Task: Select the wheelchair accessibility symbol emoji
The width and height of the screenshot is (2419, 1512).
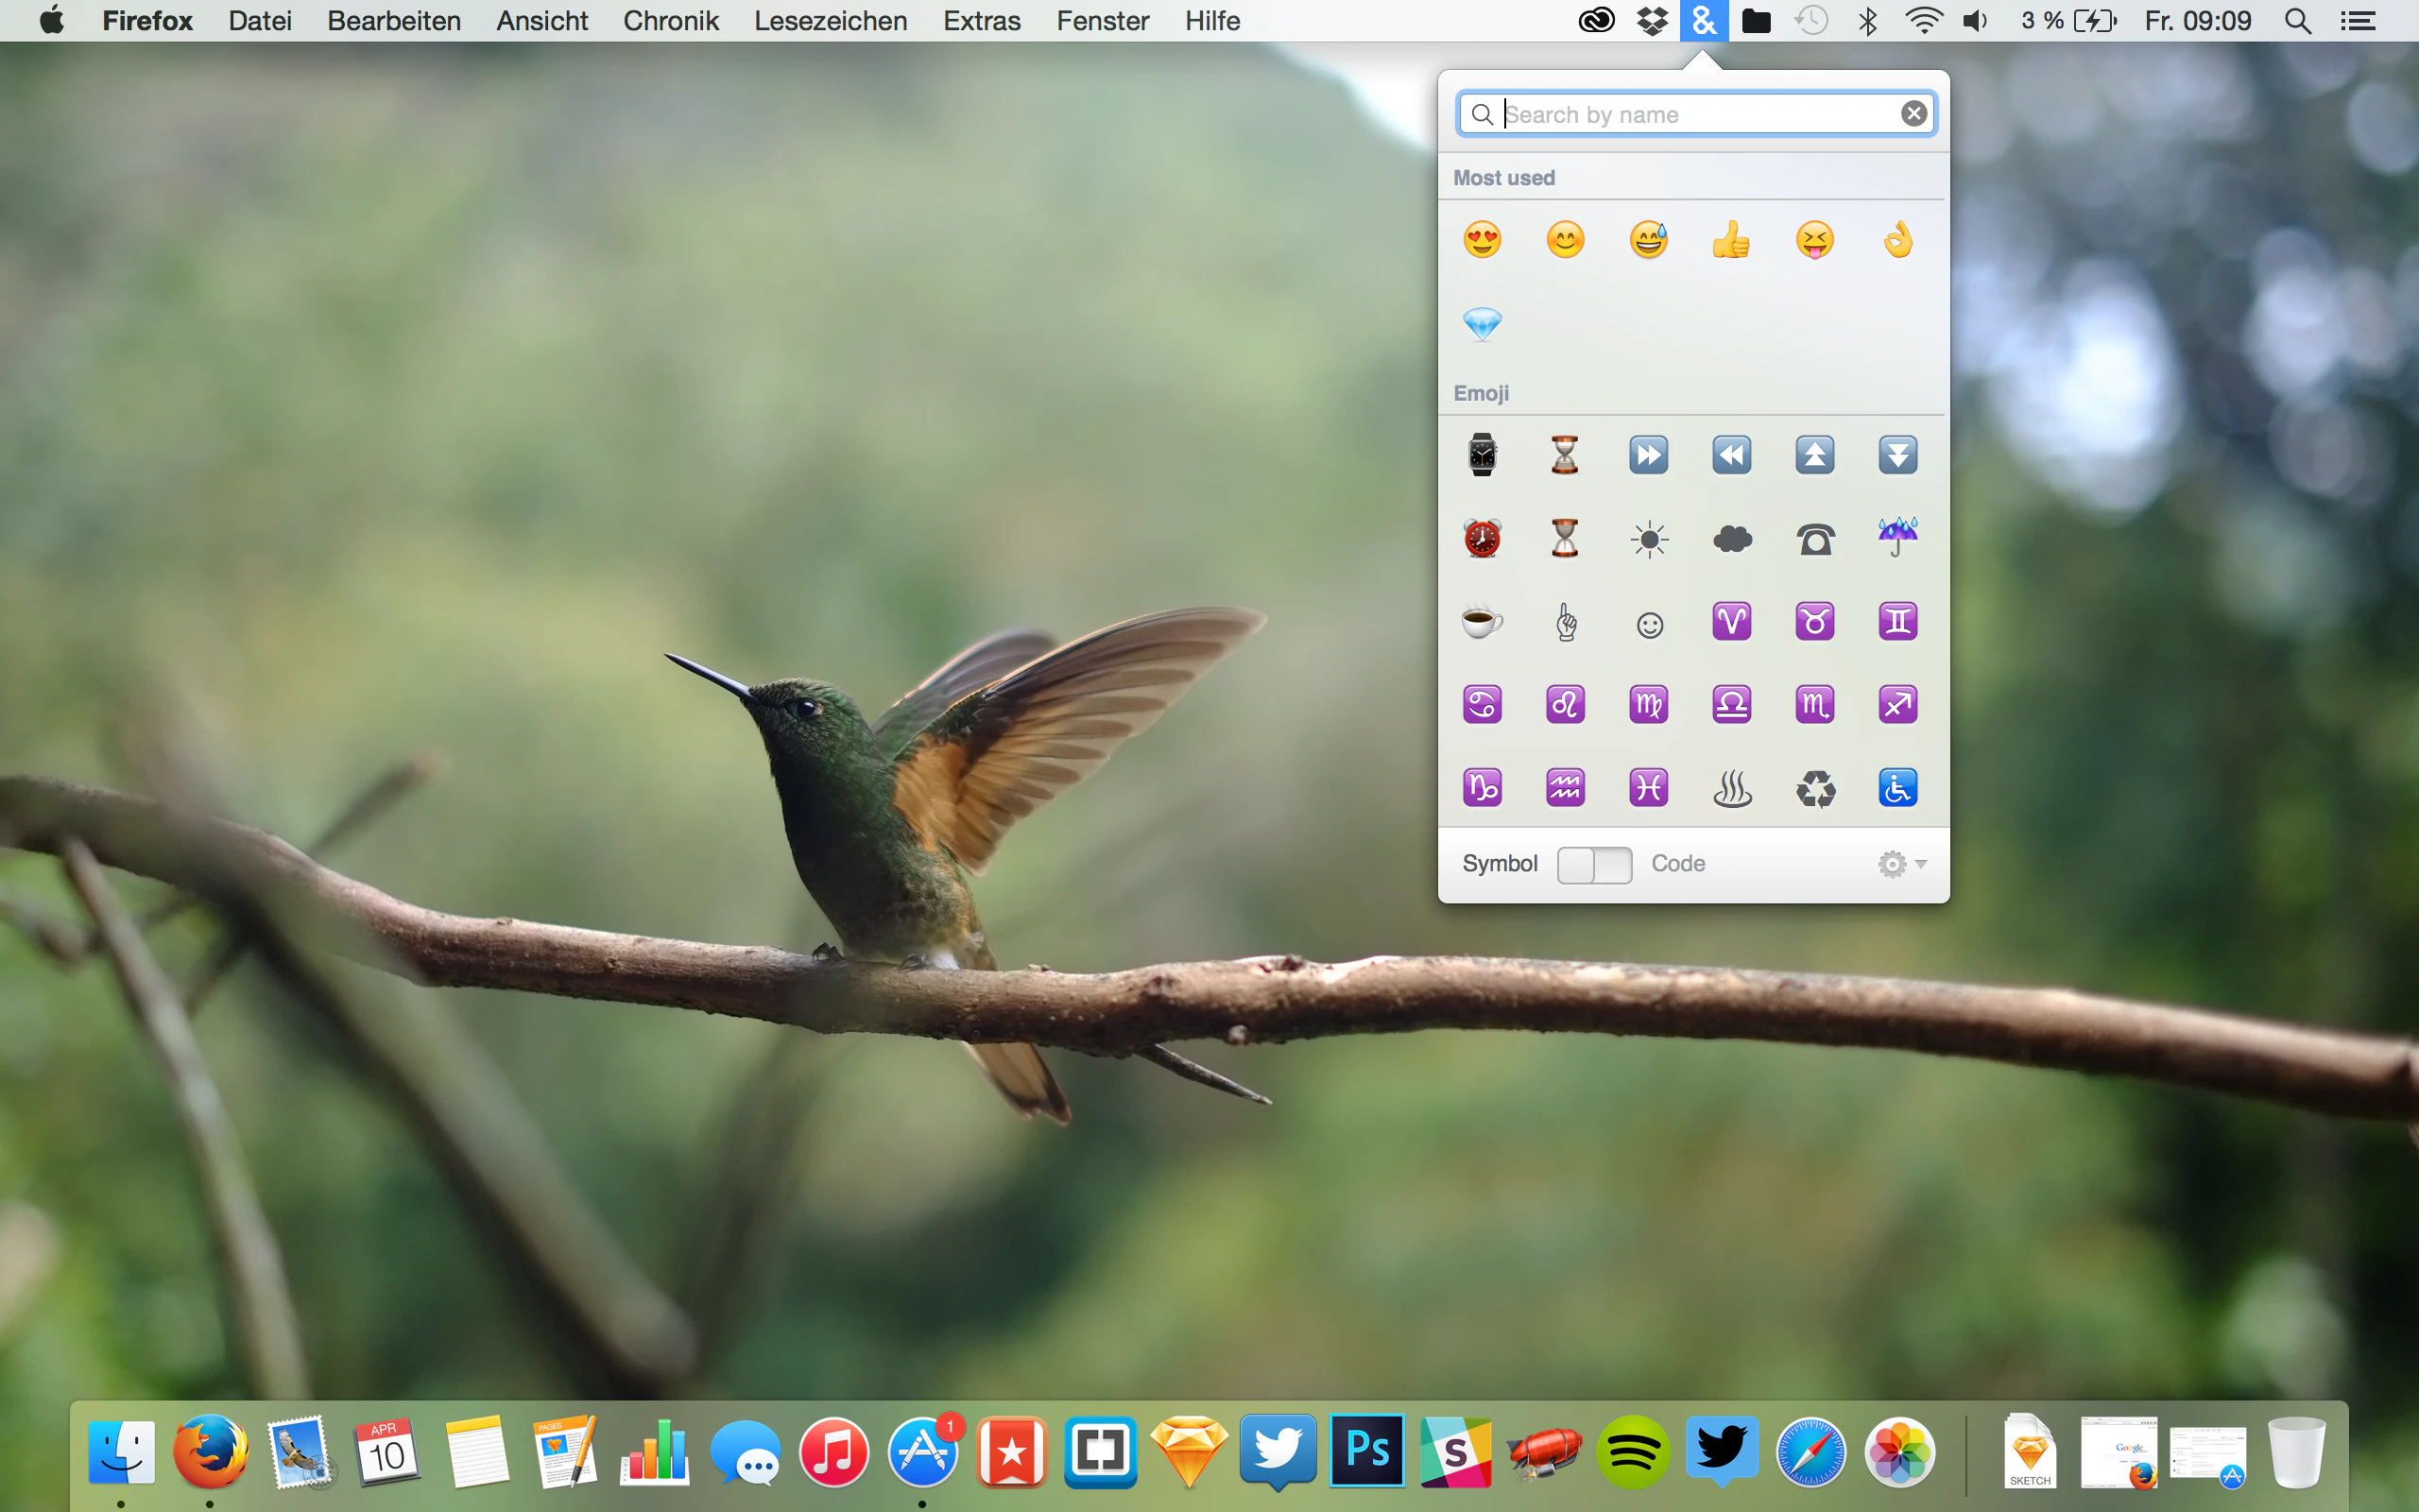Action: tap(1897, 788)
